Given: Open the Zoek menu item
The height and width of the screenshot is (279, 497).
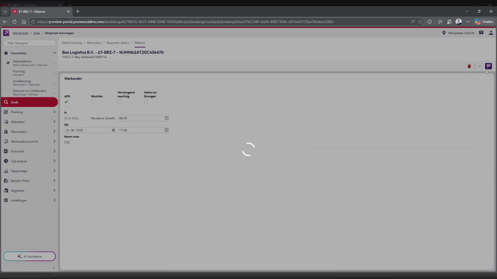Looking at the screenshot, I should pyautogui.click(x=30, y=102).
